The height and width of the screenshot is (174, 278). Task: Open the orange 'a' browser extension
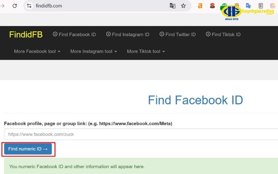coord(200,6)
